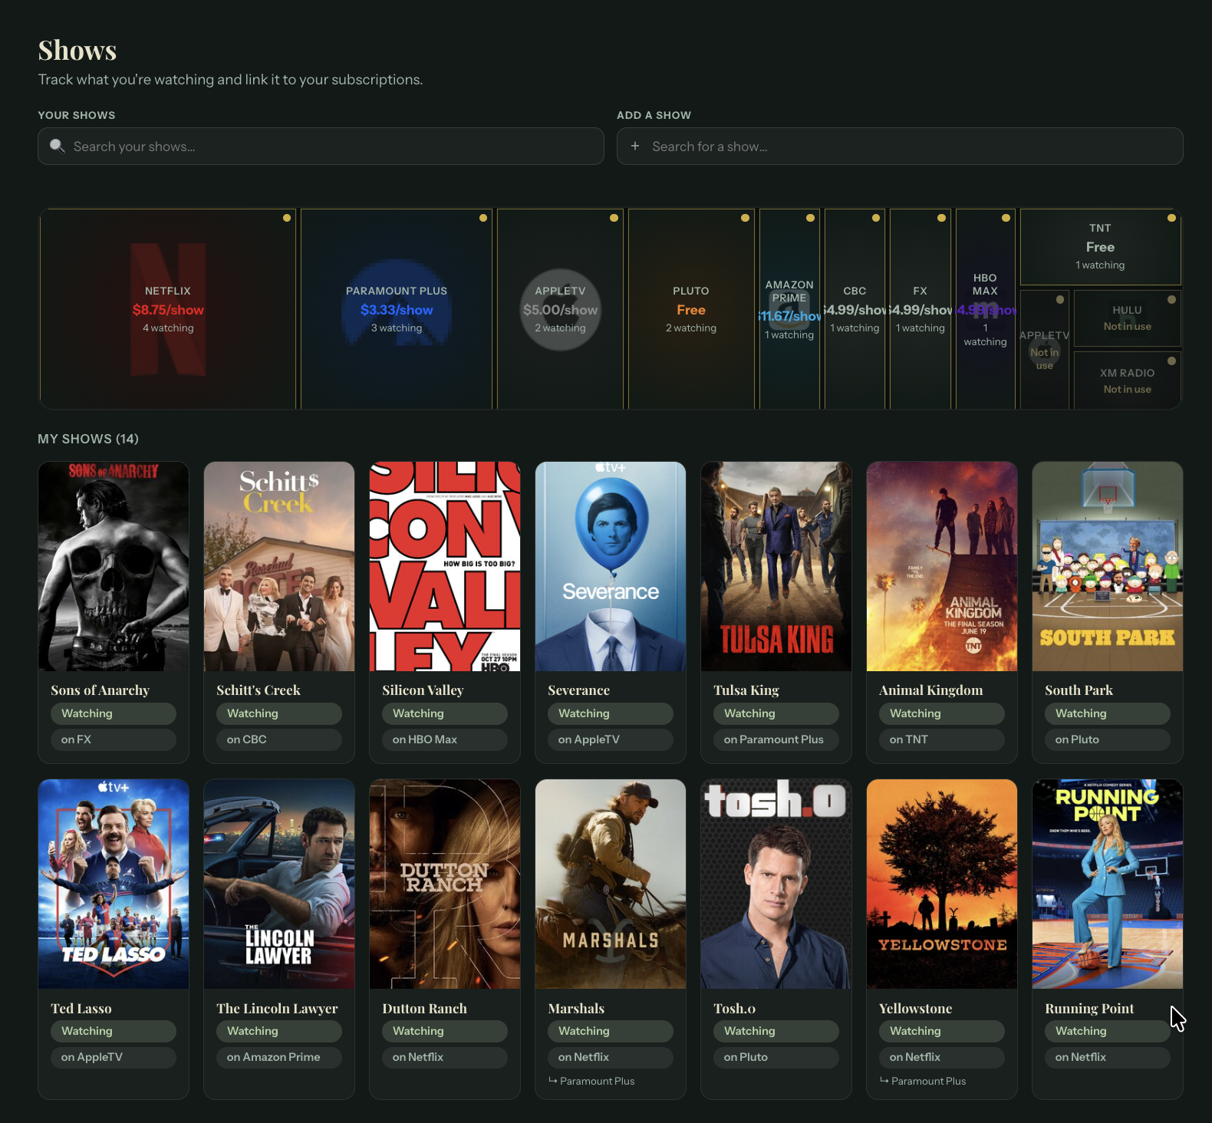
Task: Open the Running Point poster
Action: (1108, 884)
